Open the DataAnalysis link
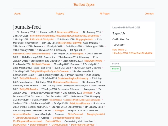The width and height of the screenshot is (168, 126). [20, 125]
